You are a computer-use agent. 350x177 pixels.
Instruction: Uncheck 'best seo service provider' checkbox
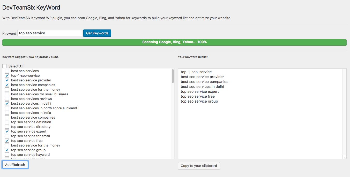(x=7, y=80)
